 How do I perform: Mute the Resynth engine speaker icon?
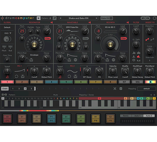128,23
